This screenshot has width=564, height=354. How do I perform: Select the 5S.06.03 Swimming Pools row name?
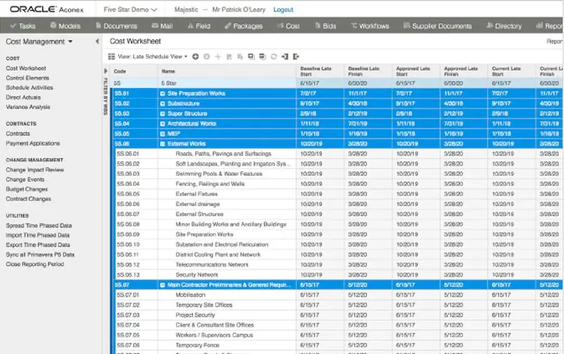point(219,174)
